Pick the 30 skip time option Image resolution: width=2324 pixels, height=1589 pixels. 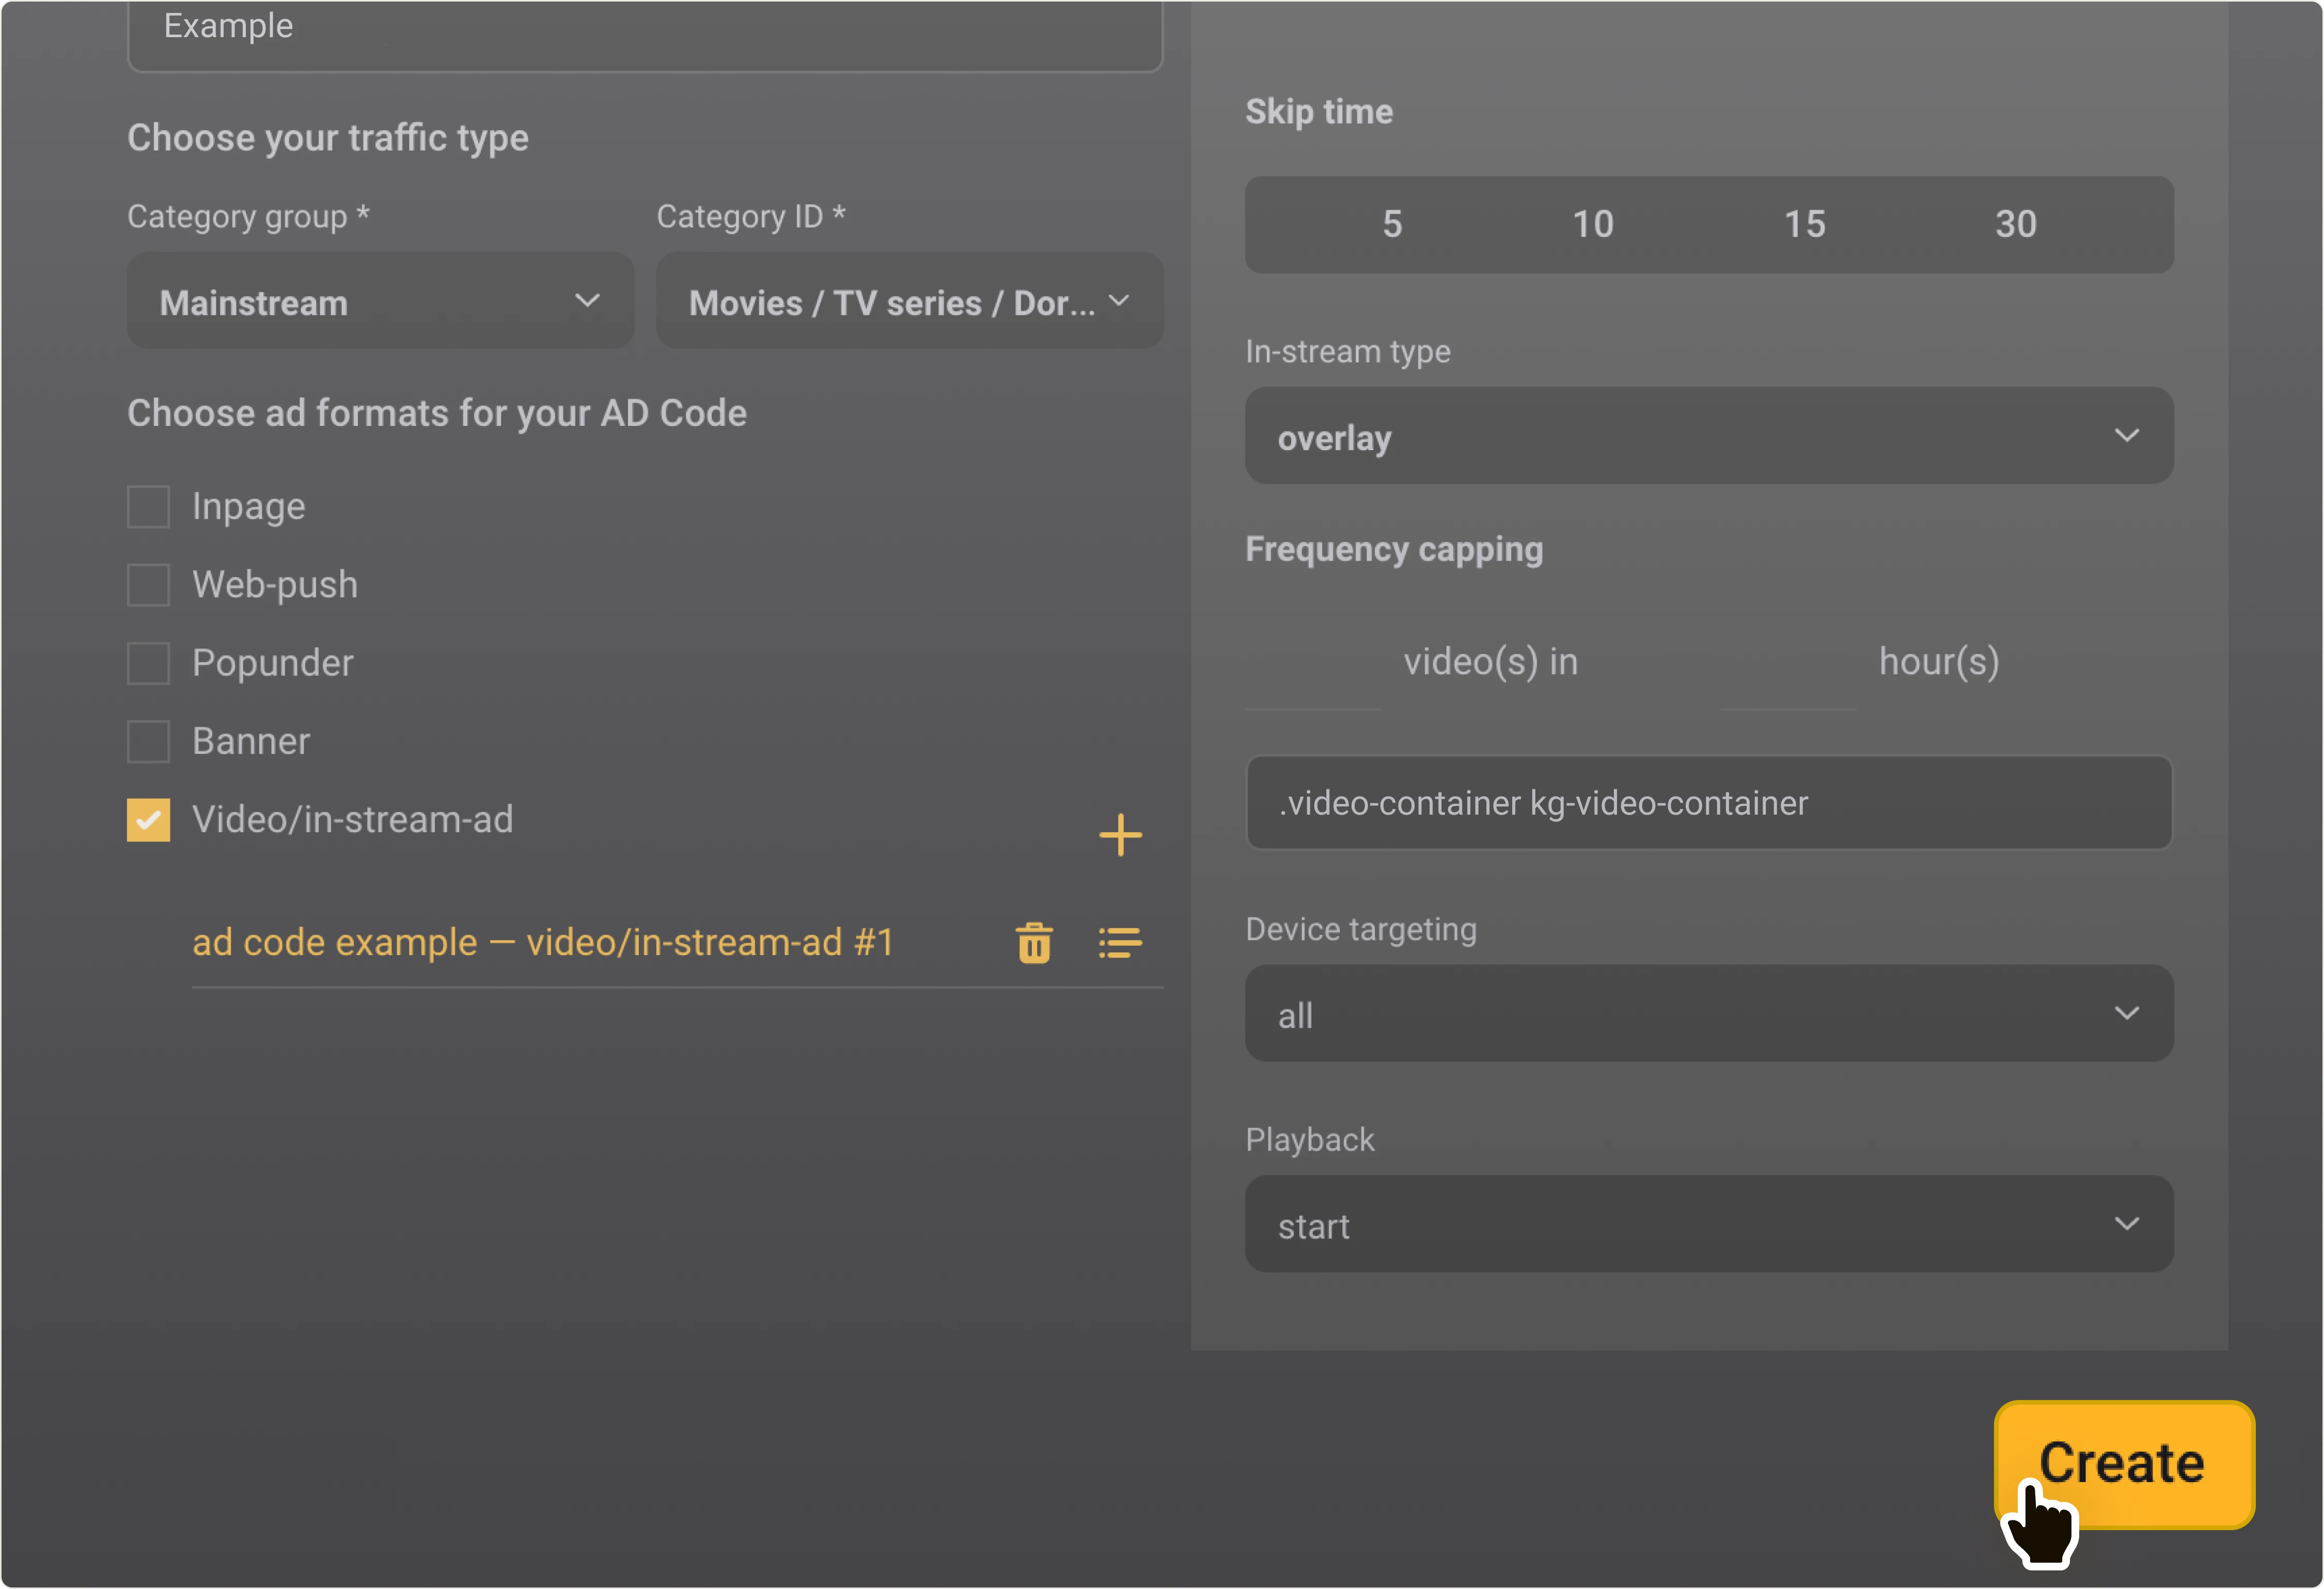click(2015, 225)
